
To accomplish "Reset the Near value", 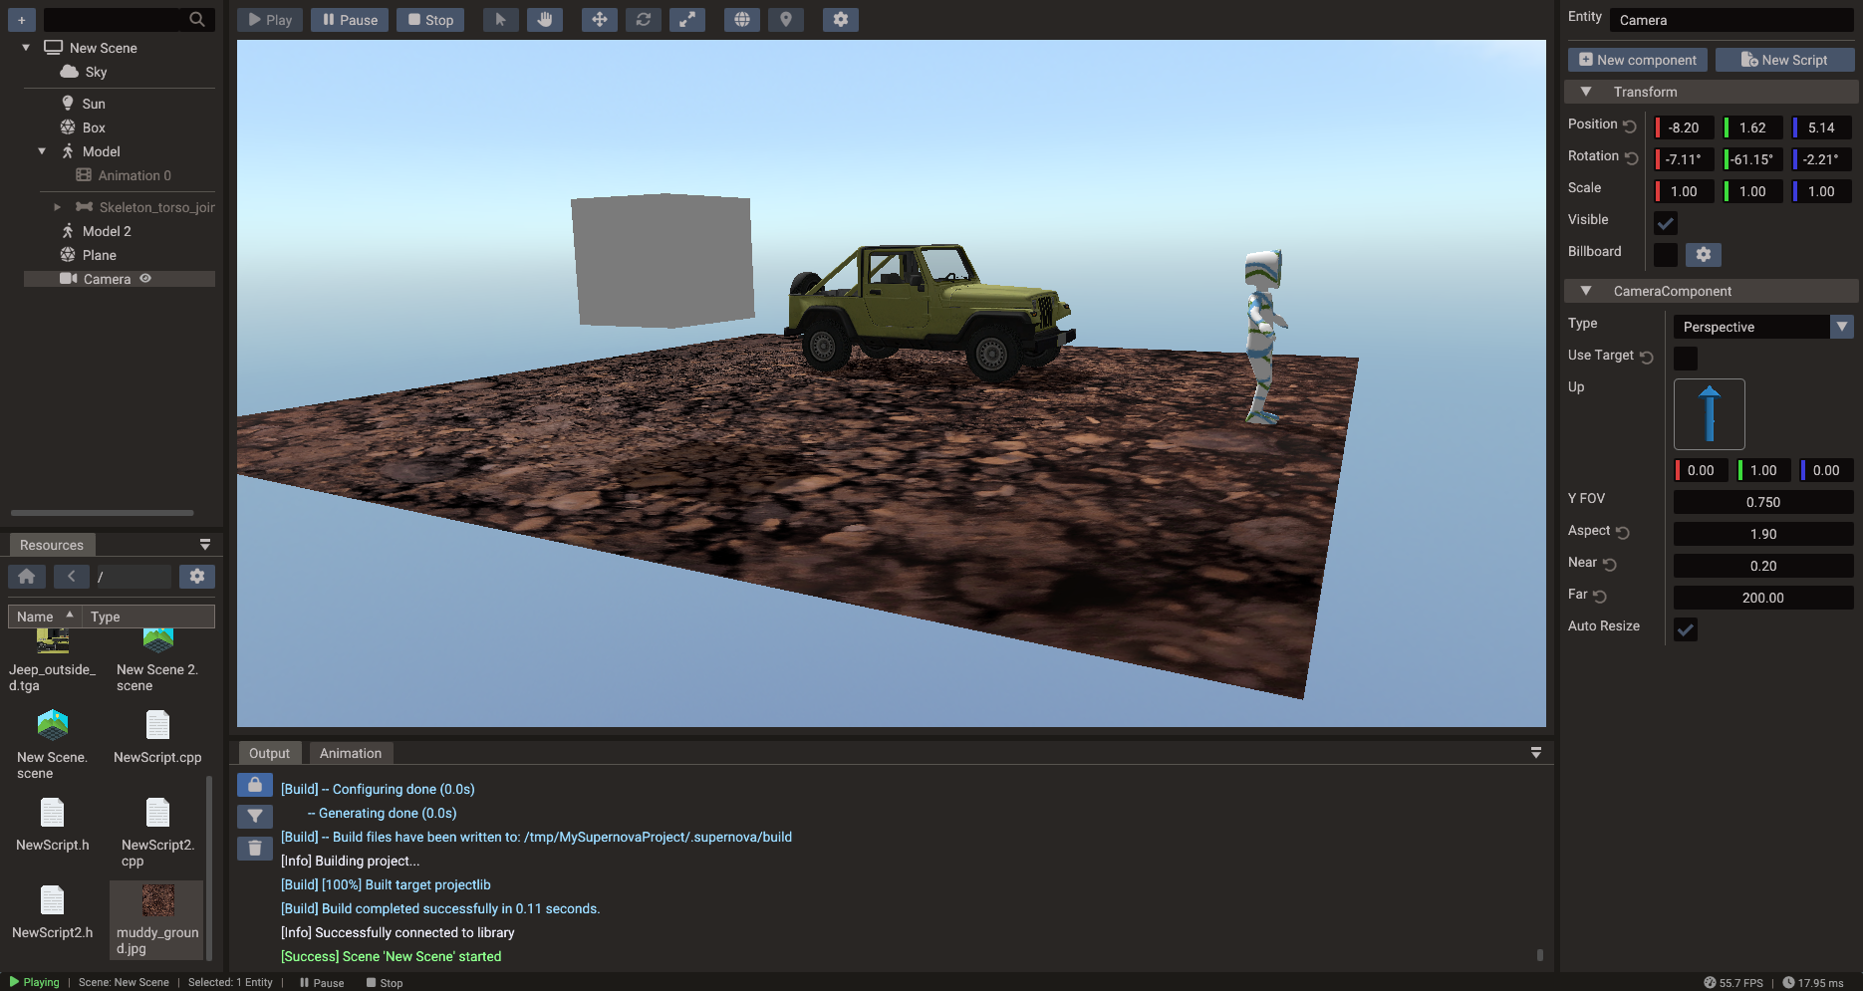I will pos(1609,565).
